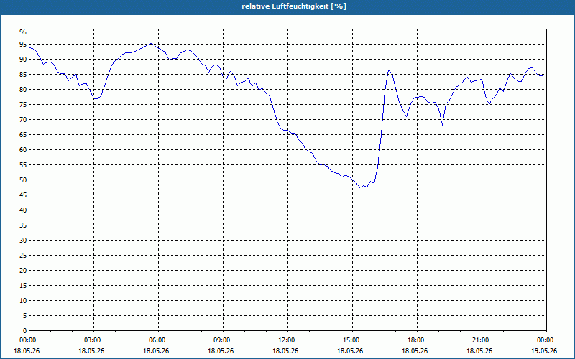Click the 06:00 time label
The height and width of the screenshot is (359, 575).
[x=158, y=340]
